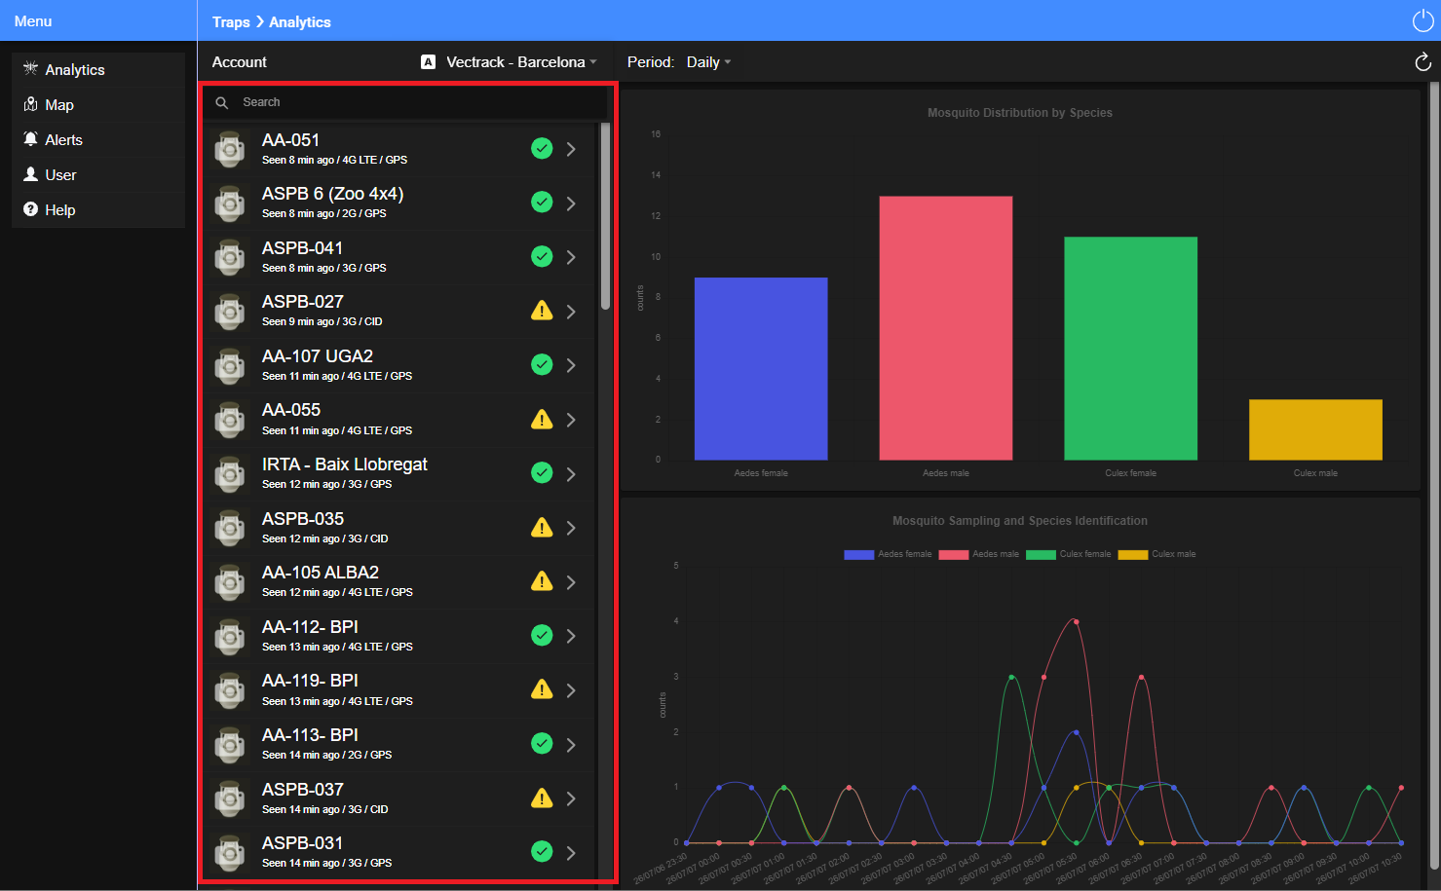The image size is (1441, 891).
Task: Click the trap device image for ASPB-041
Action: click(x=229, y=257)
